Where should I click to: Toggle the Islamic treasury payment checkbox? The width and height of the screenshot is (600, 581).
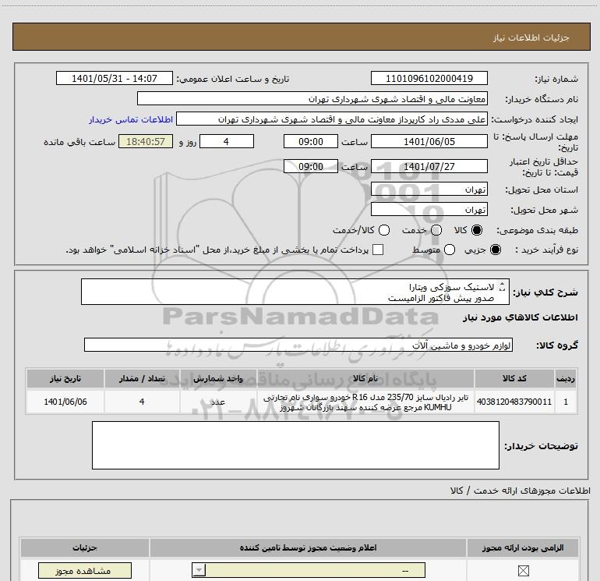coord(378,250)
